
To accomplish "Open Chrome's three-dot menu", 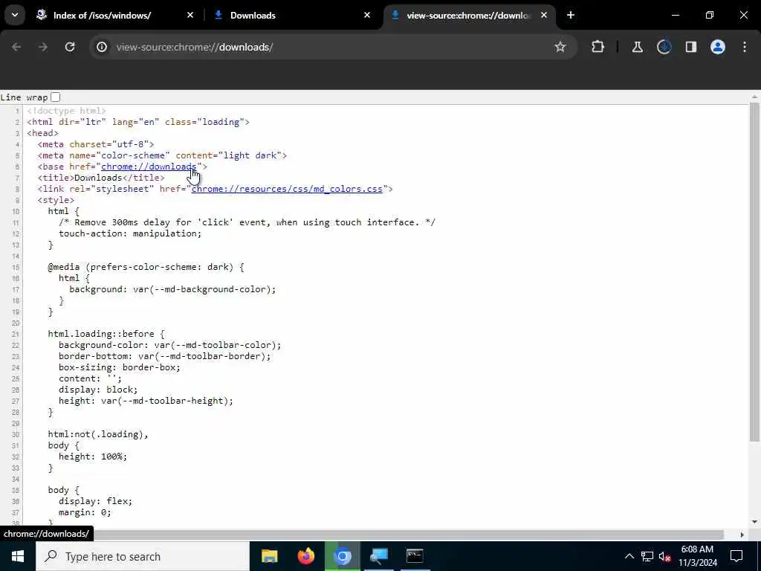I will [745, 47].
